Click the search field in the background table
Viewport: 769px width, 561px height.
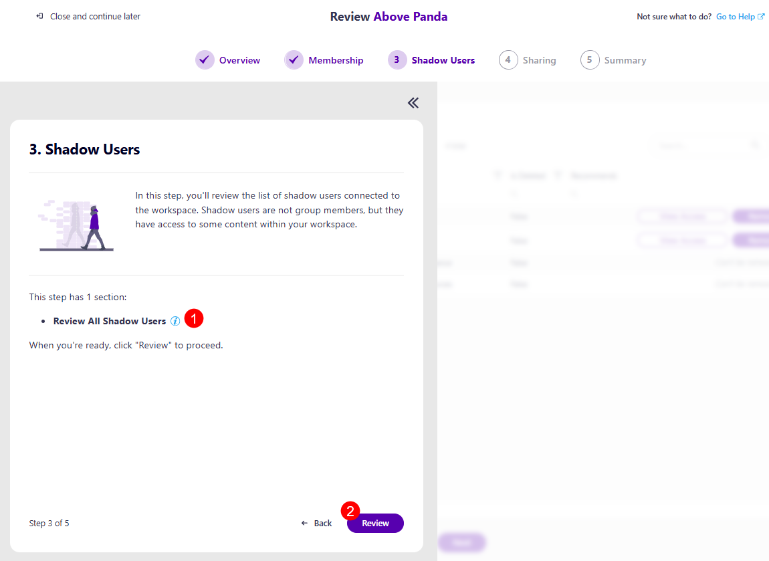pyautogui.click(x=702, y=146)
